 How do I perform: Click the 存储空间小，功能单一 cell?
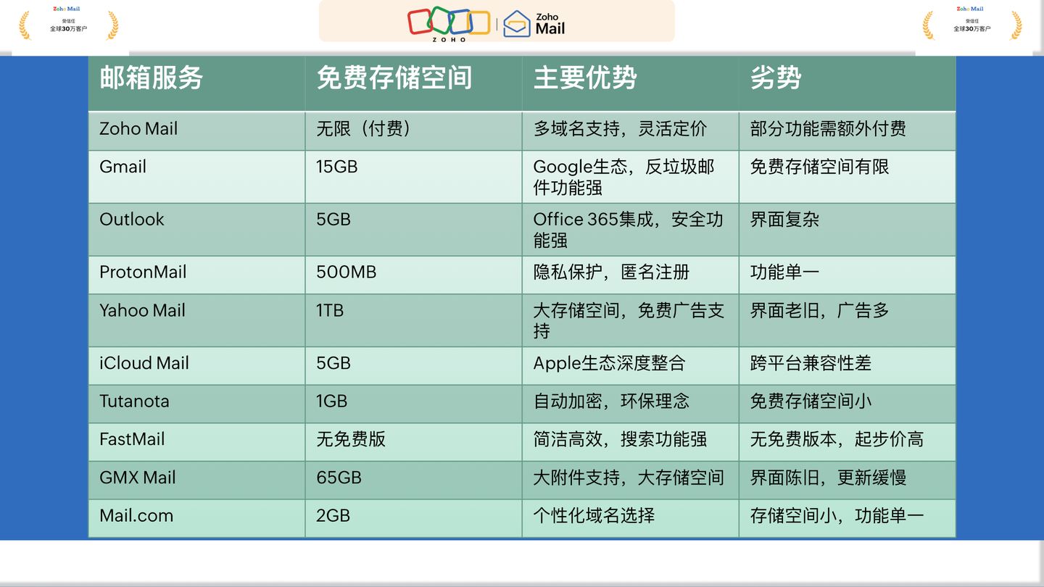click(847, 519)
